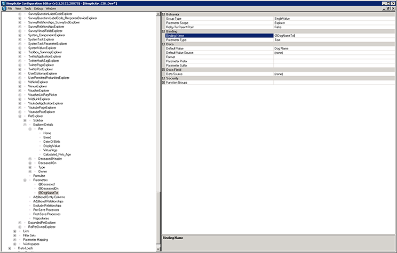Expand the Type node
This screenshot has width=397, height=253.
click(30, 167)
